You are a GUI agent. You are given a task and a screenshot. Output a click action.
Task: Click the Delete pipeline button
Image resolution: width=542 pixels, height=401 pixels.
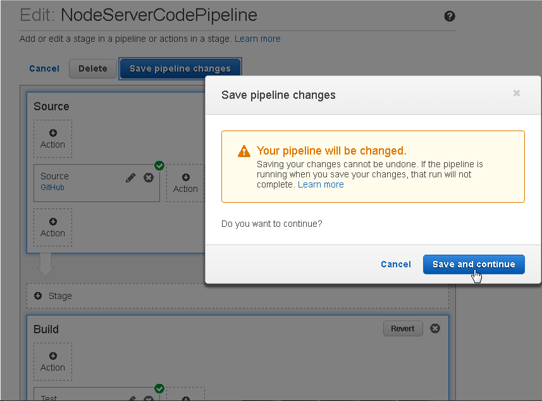[92, 68]
